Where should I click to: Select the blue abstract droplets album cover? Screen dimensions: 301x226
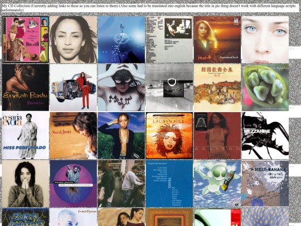pos(122,40)
